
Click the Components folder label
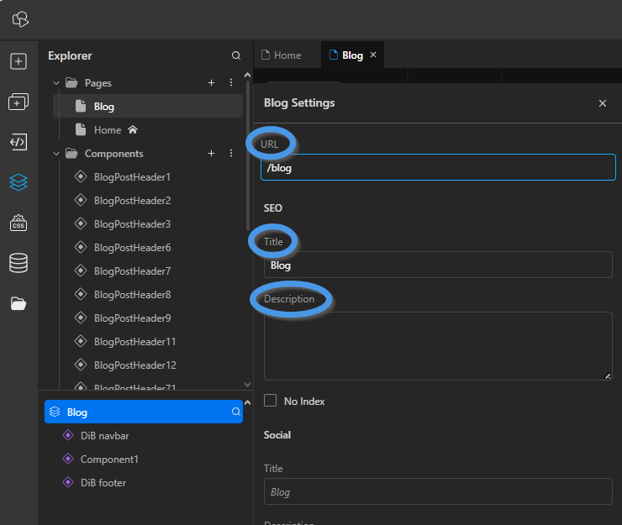coord(113,154)
